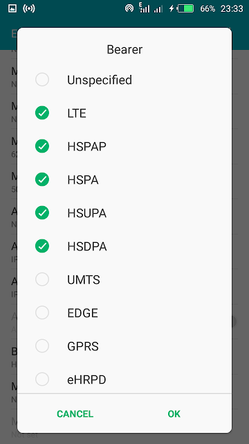
Task: Enable the GPRS bearer option
Action: (x=124, y=346)
